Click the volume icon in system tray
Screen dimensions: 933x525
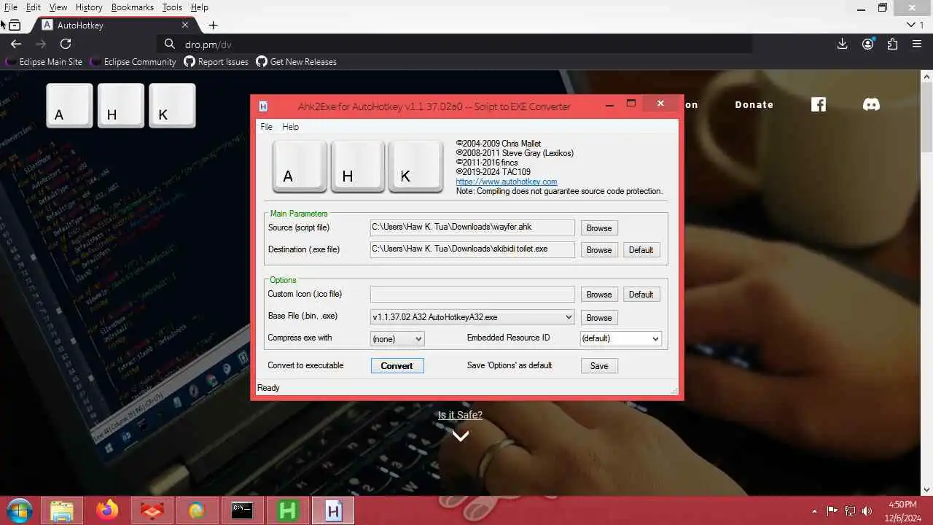pos(867,510)
